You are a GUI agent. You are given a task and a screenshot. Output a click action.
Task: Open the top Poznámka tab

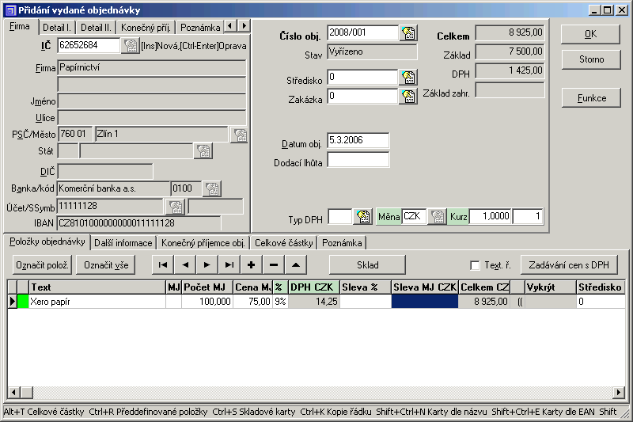tap(200, 28)
